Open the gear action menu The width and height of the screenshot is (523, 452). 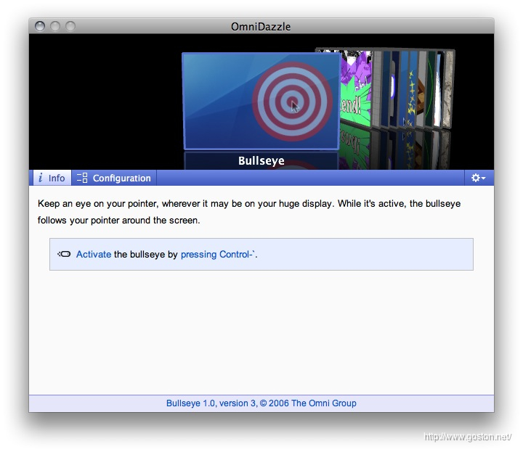tap(478, 178)
